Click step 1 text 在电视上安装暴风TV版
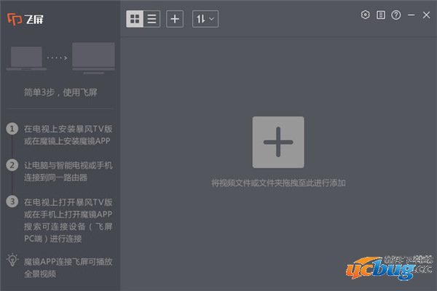437x291 pixels. (x=68, y=129)
